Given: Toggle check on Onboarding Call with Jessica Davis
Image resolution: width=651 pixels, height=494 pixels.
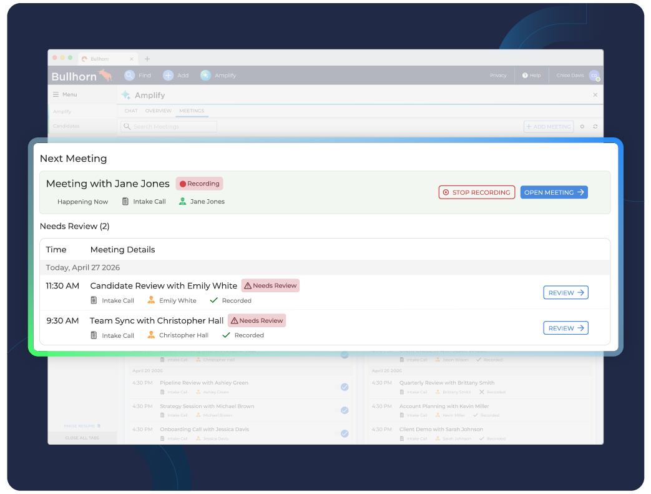Looking at the screenshot, I should coord(345,433).
